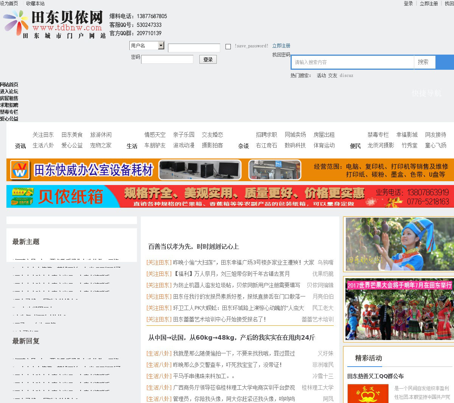Open post 平马手串佛珠来料加工
The image size is (454, 403).
click(x=204, y=376)
